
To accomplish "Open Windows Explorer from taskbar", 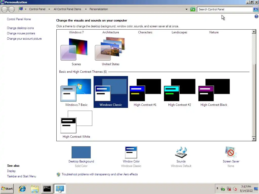I will coord(35,189).
